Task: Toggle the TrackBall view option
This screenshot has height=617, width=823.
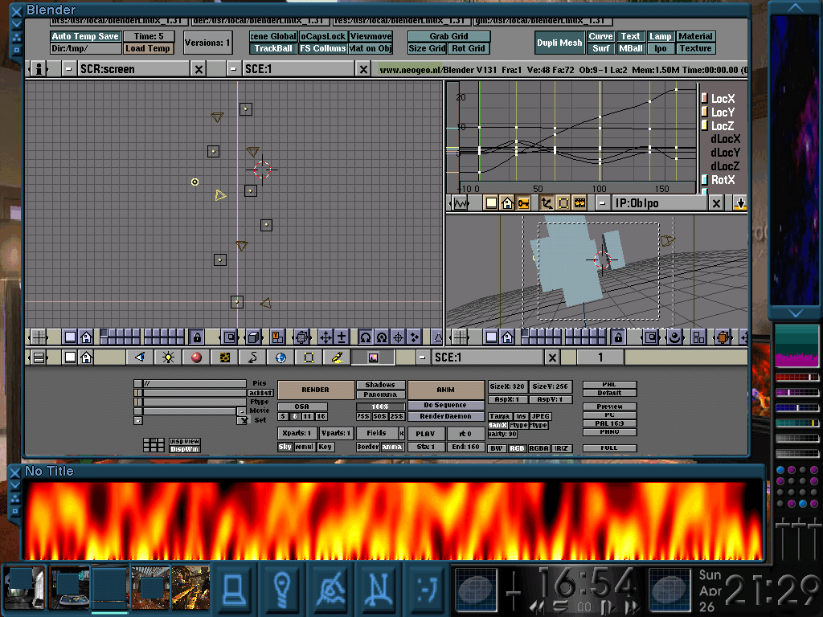Action: pos(274,49)
